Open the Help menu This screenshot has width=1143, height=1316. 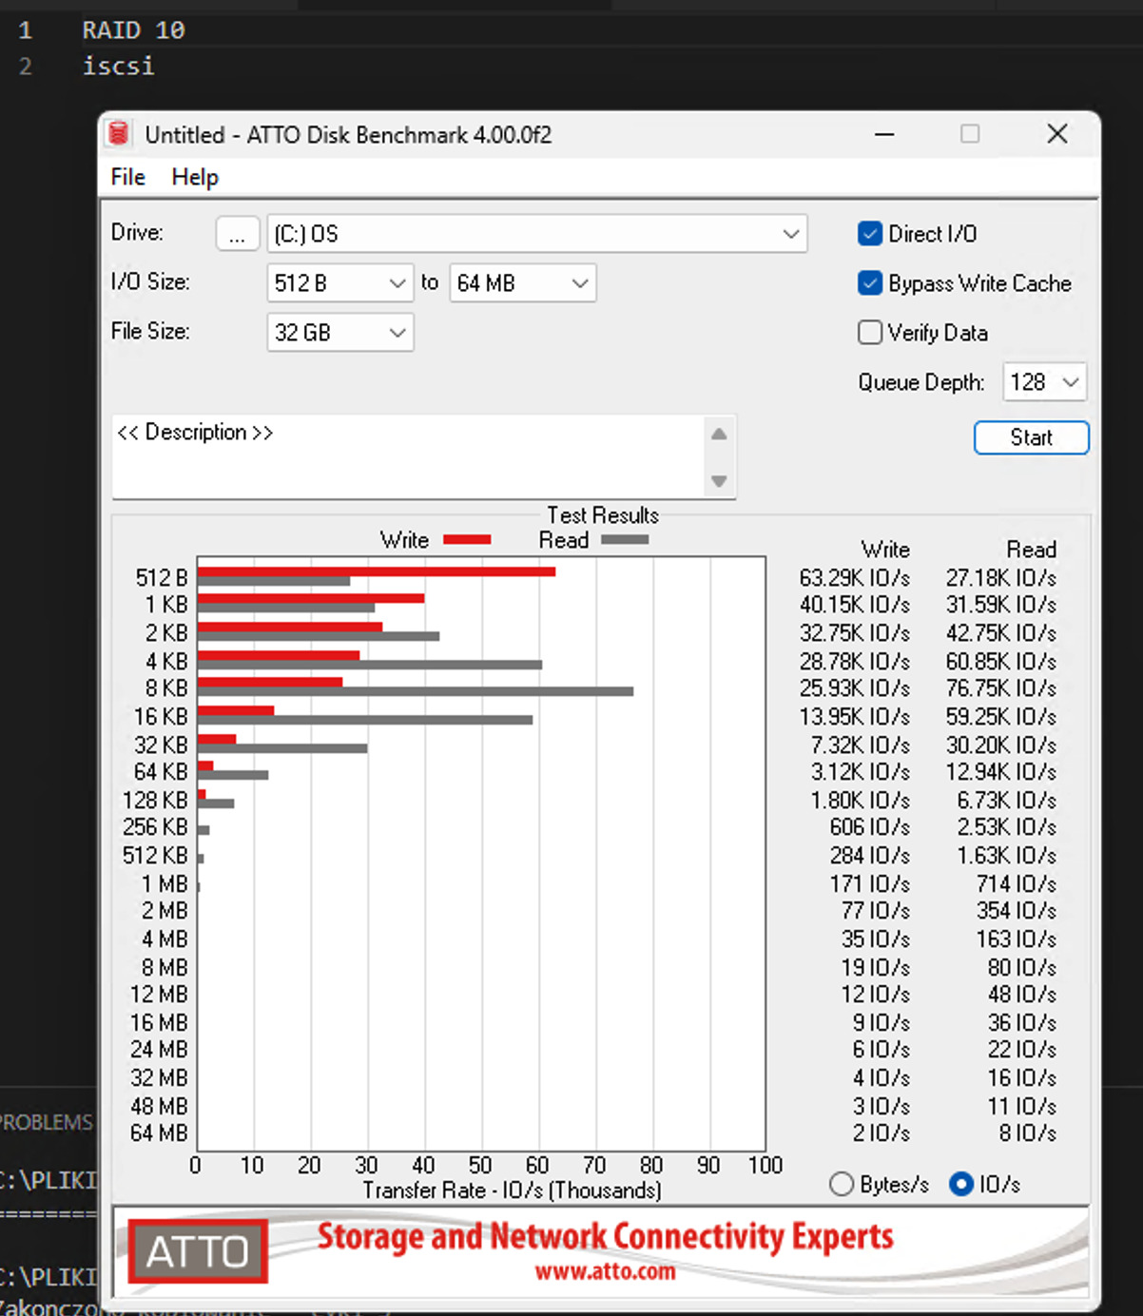pyautogui.click(x=195, y=177)
